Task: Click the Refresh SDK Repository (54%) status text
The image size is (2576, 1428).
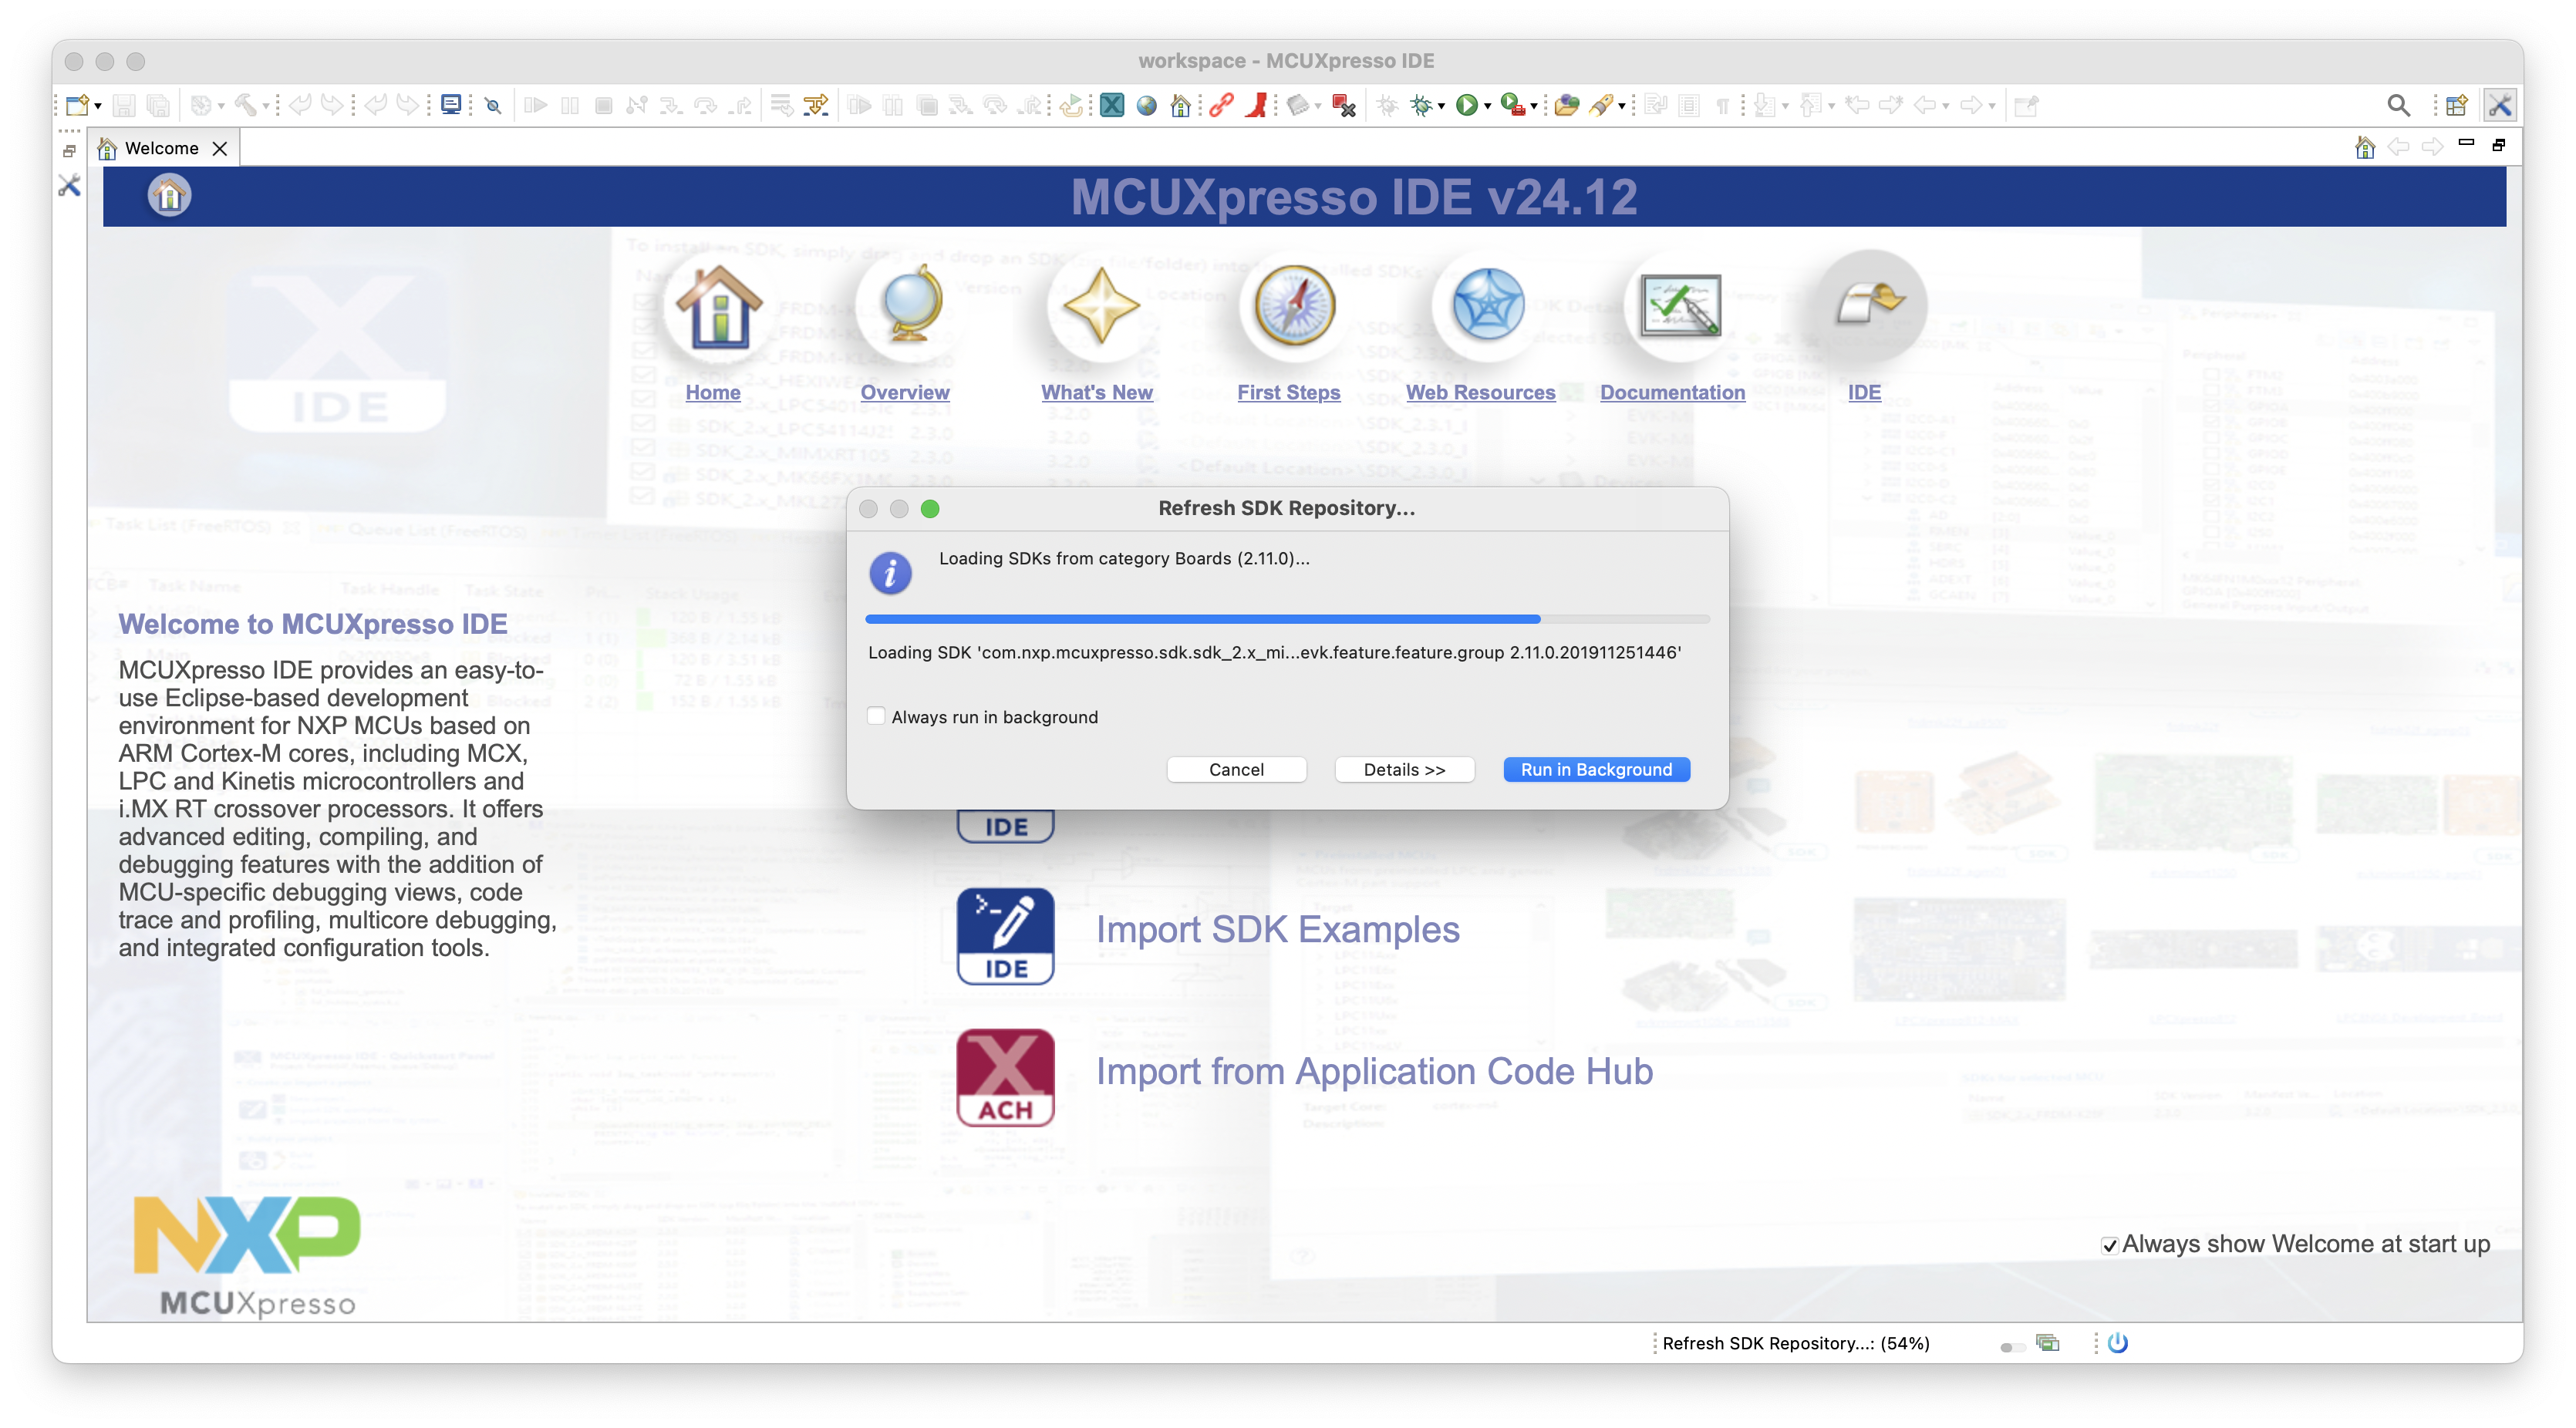Action: (x=1796, y=1343)
